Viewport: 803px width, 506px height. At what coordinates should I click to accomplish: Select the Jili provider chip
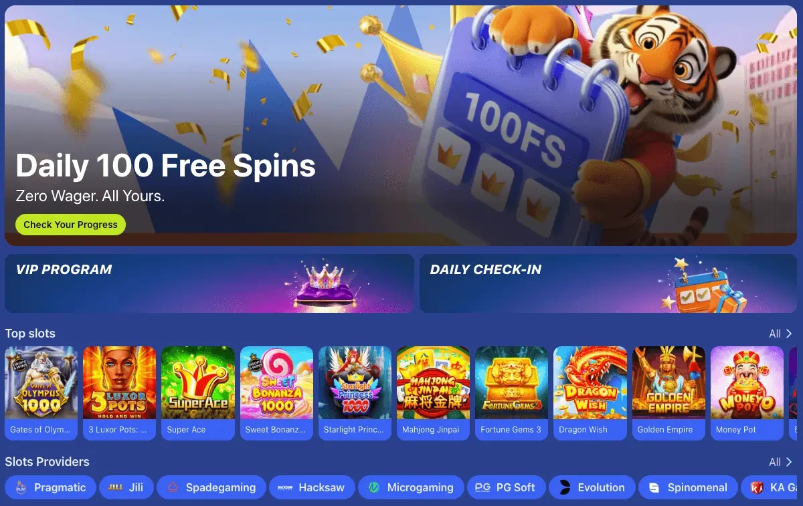coord(126,487)
